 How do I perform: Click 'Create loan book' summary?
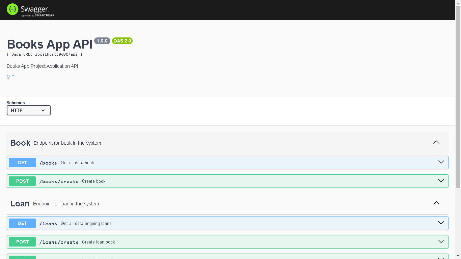(x=99, y=242)
